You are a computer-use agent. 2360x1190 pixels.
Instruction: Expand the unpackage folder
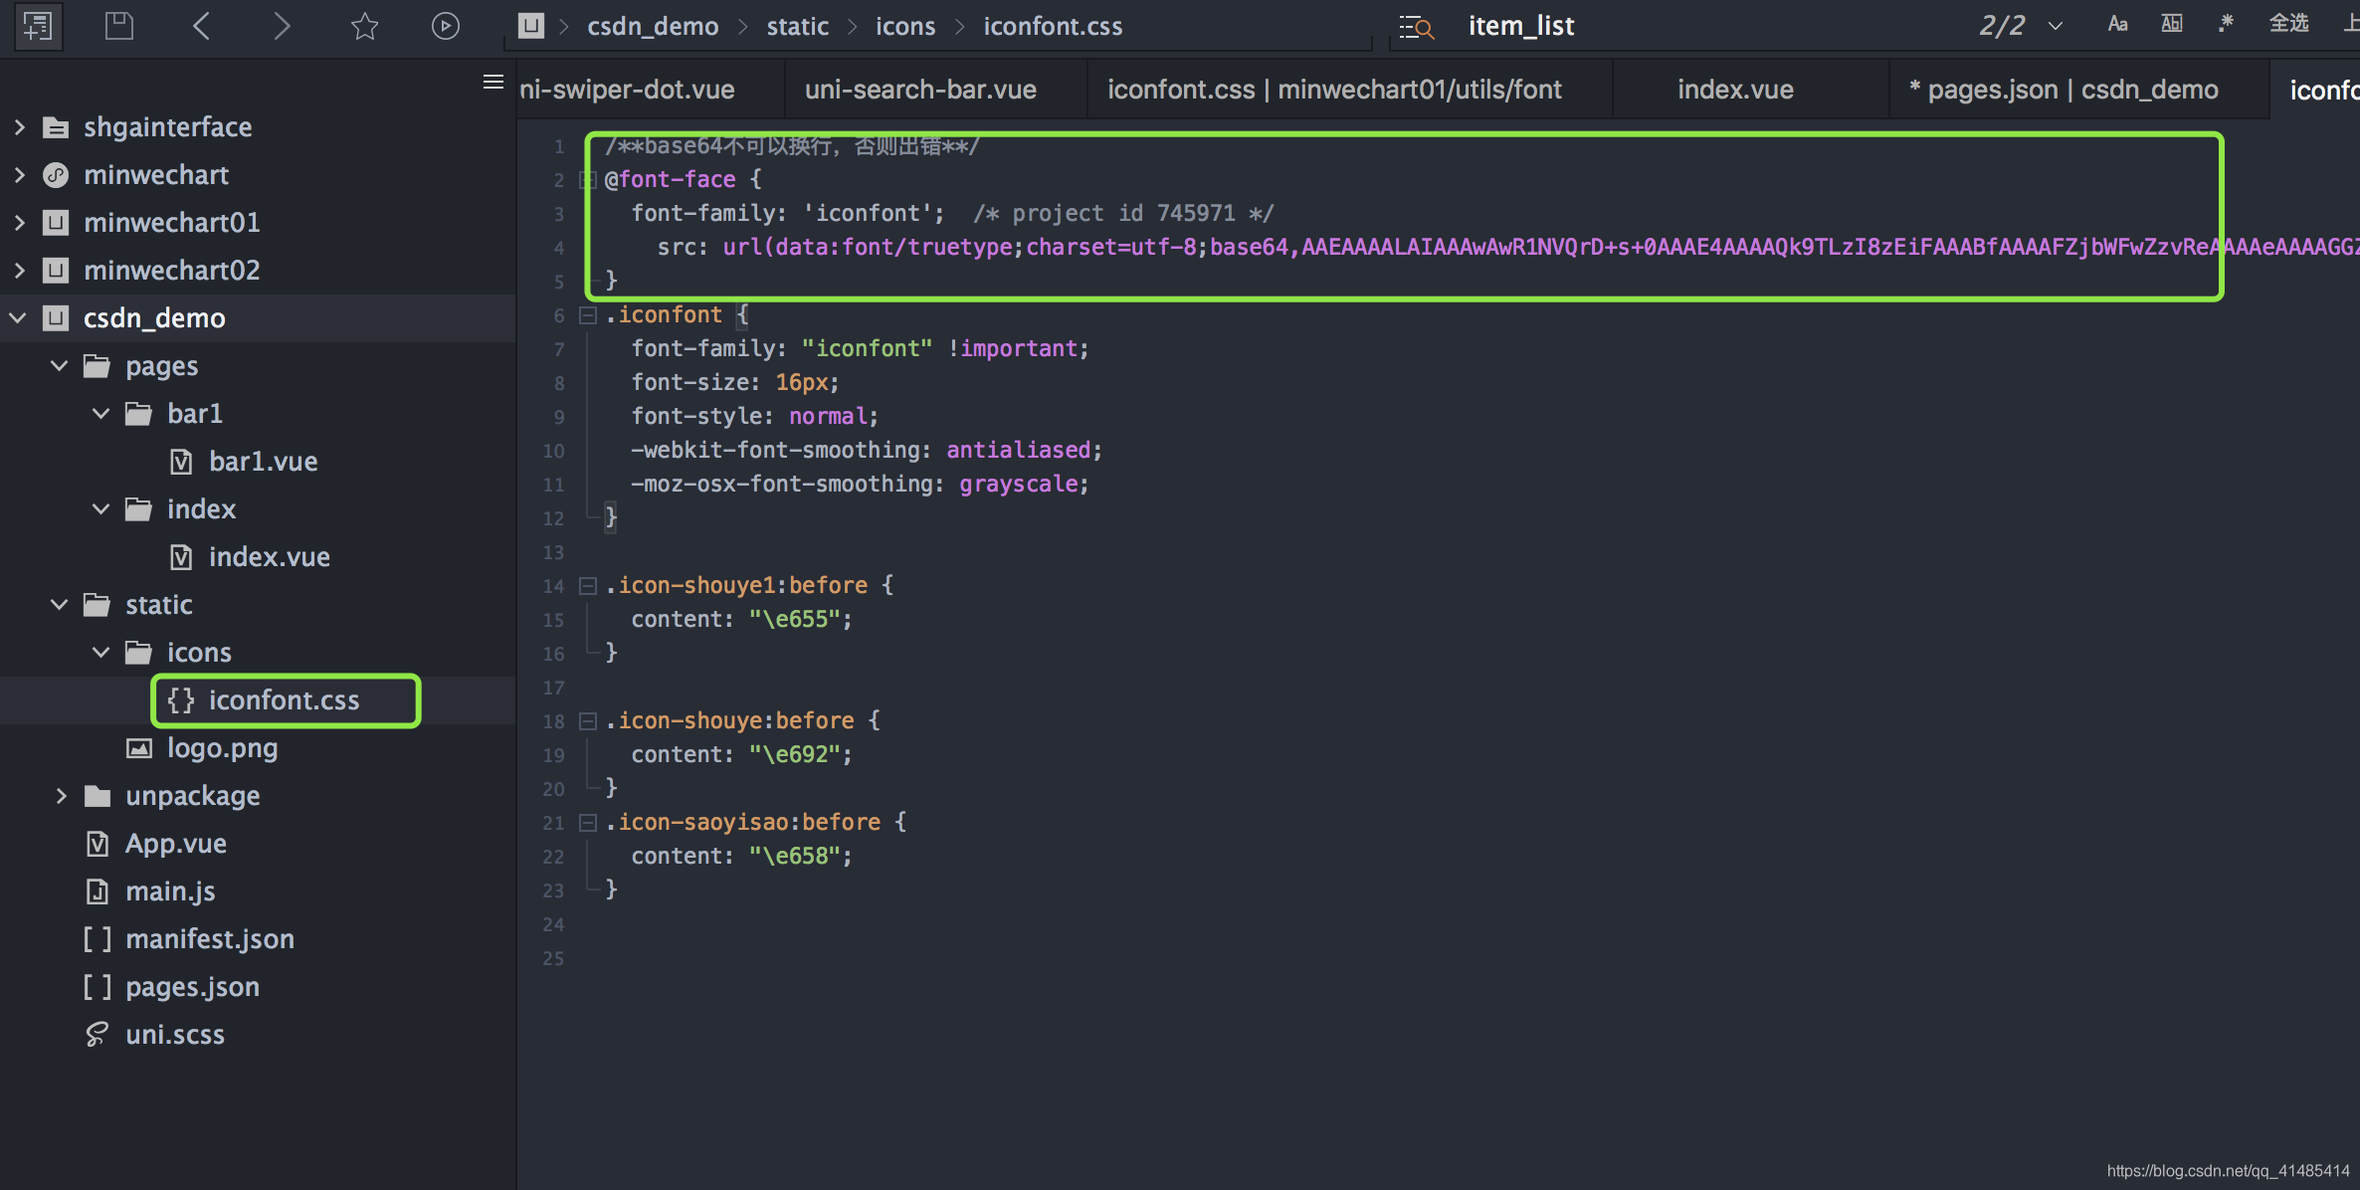click(x=61, y=796)
